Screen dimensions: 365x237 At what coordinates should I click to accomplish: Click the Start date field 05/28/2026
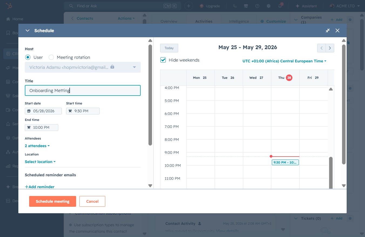coord(43,111)
